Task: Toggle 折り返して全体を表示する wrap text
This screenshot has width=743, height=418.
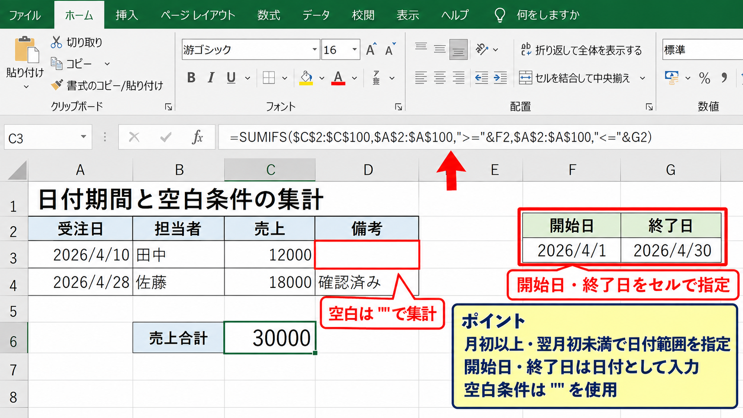Action: [x=581, y=50]
